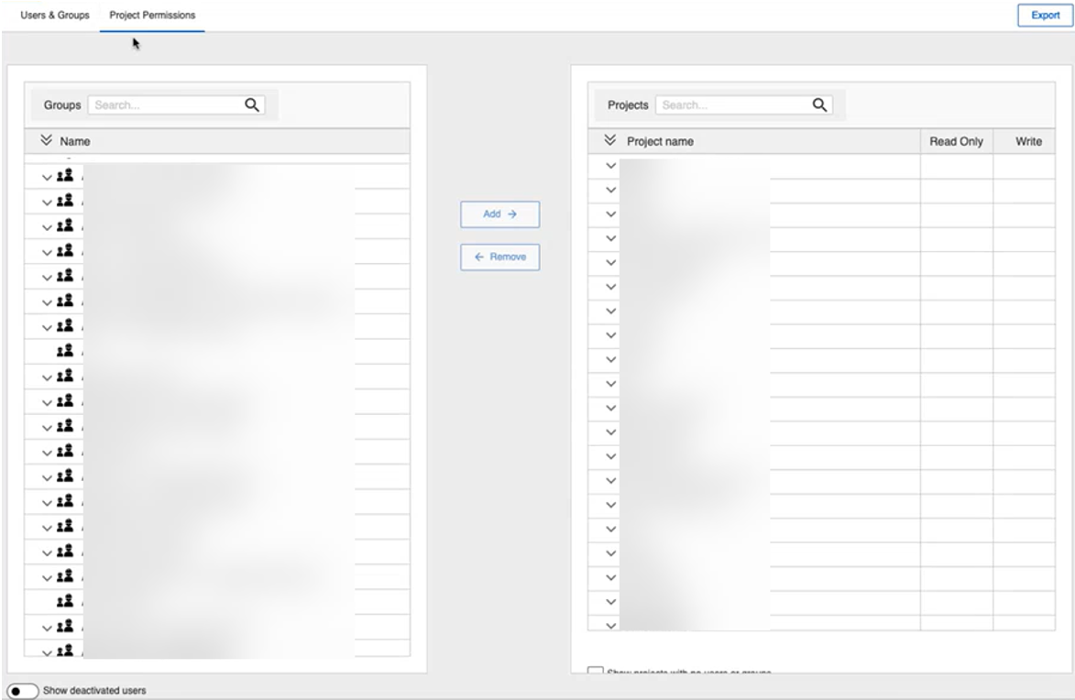
Task: Click the Project name column header
Action: click(660, 141)
